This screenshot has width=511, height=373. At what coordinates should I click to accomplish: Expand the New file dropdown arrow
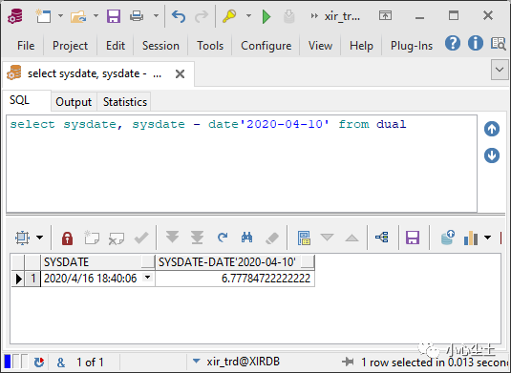60,15
